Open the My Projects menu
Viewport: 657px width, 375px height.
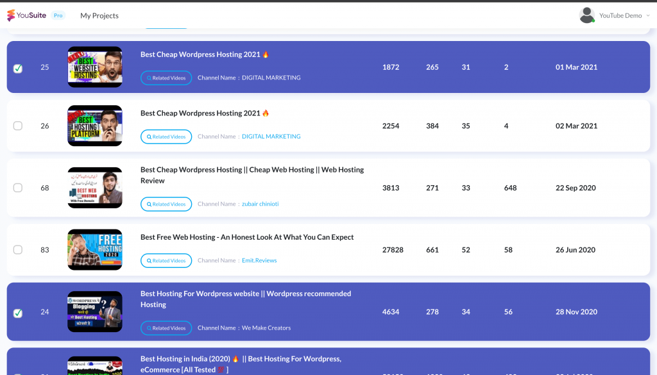(x=99, y=15)
